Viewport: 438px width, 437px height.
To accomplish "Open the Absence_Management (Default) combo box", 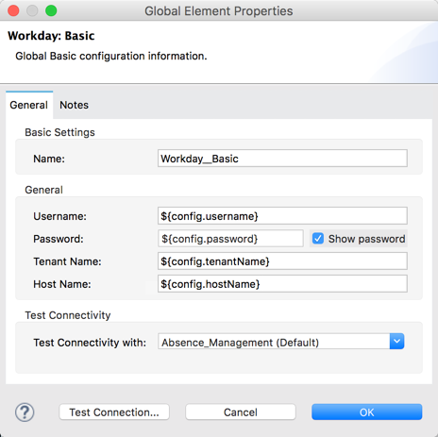I will [280, 342].
